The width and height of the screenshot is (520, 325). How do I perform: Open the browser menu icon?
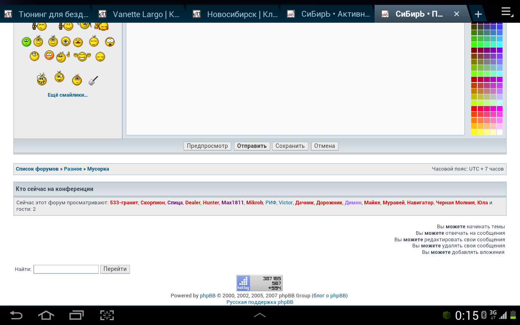pyautogui.click(x=507, y=12)
